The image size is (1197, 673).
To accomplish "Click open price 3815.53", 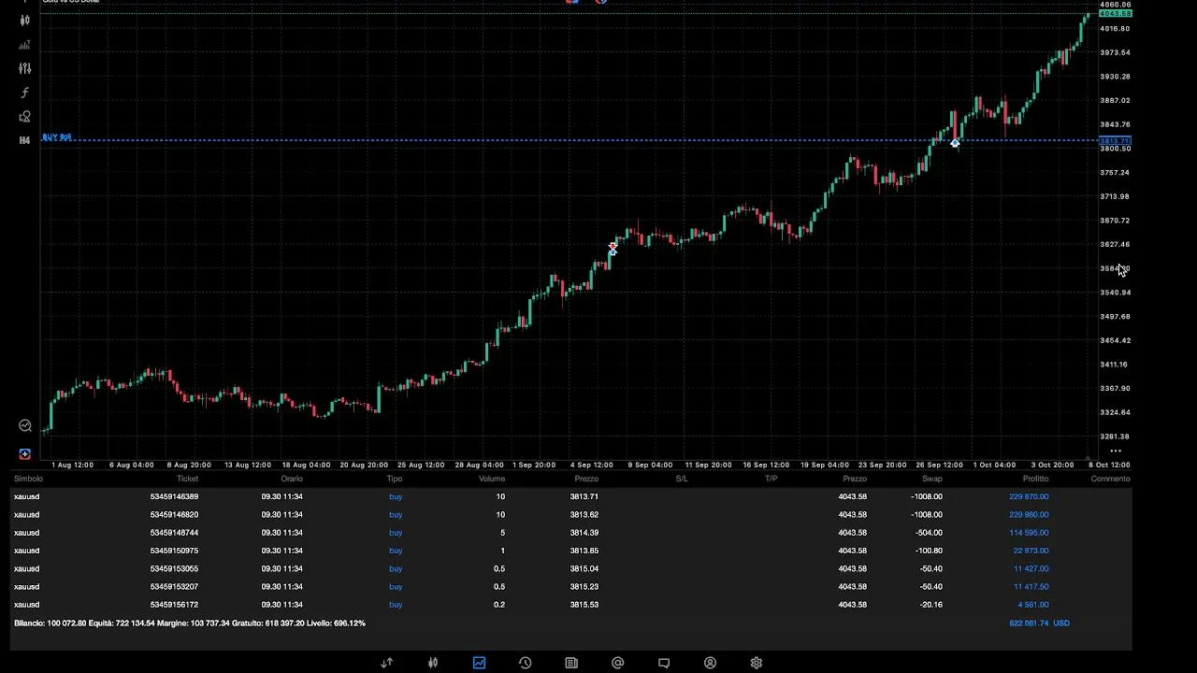I will tap(584, 605).
